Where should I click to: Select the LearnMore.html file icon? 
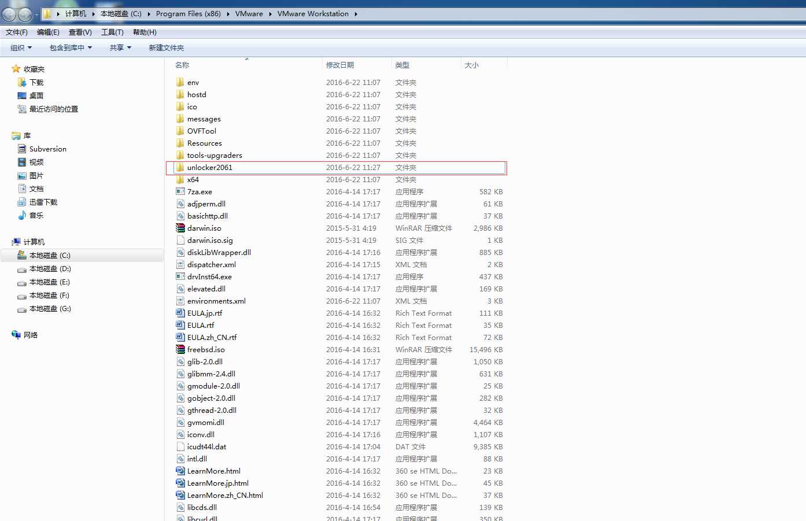coord(180,471)
